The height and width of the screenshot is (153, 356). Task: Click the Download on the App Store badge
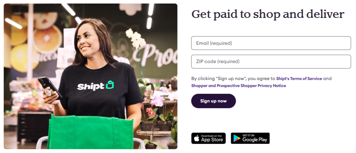pos(208,138)
